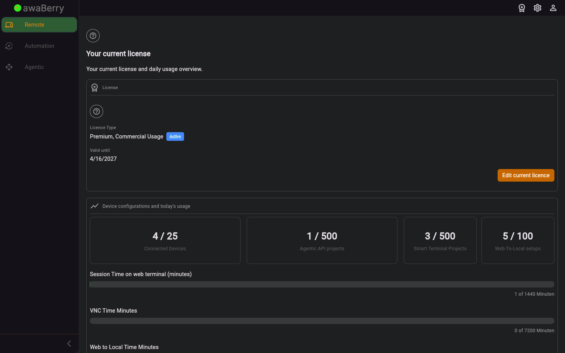Image resolution: width=565 pixels, height=353 pixels.
Task: Click the '1 of 1440 Minuten' value
Action: [x=534, y=294]
